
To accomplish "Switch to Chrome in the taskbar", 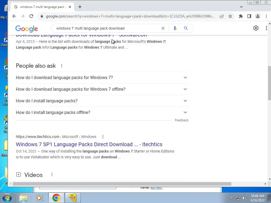I will 56,198.
